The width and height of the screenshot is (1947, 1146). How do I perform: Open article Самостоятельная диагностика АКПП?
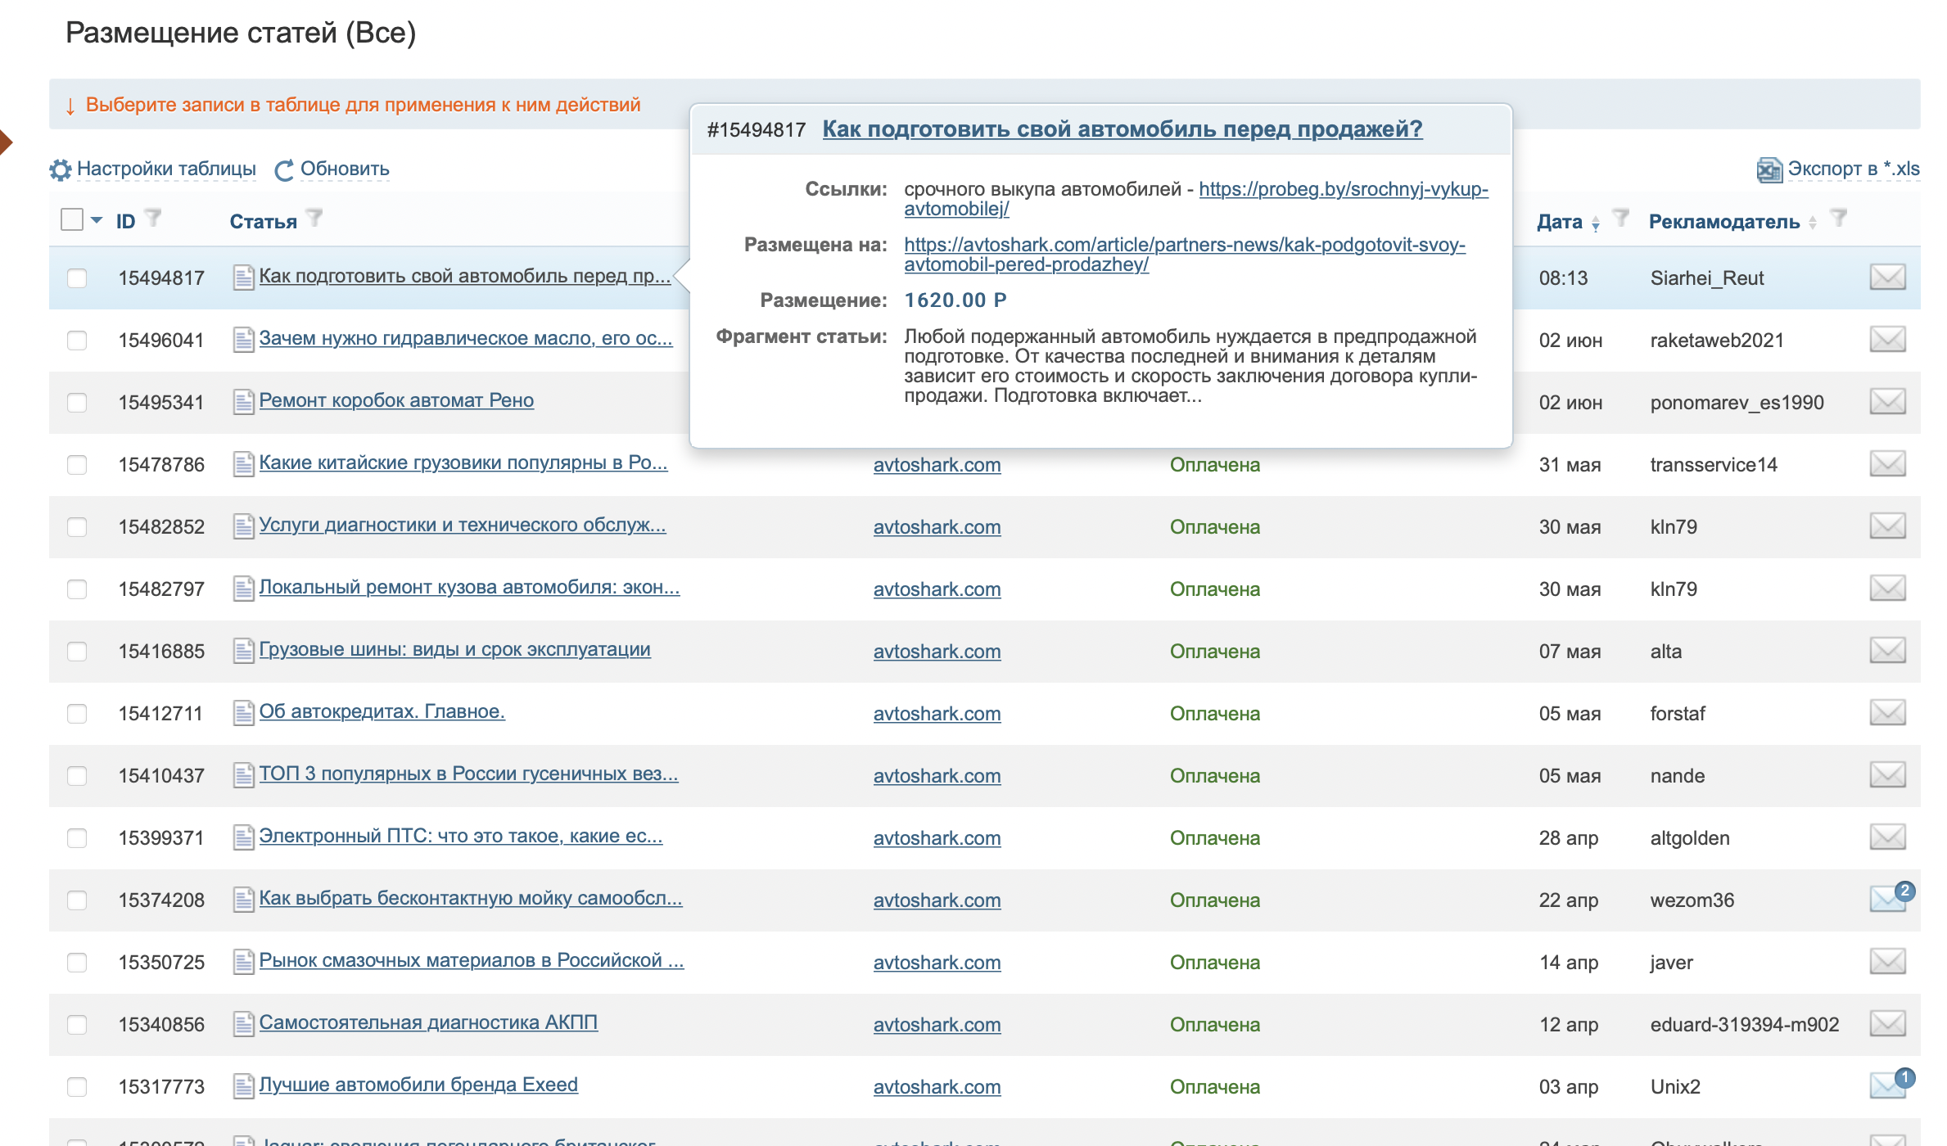[428, 1022]
